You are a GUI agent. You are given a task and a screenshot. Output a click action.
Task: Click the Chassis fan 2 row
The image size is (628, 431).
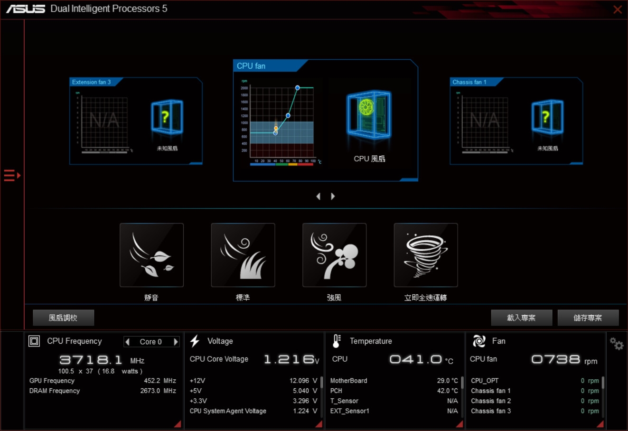pos(535,401)
